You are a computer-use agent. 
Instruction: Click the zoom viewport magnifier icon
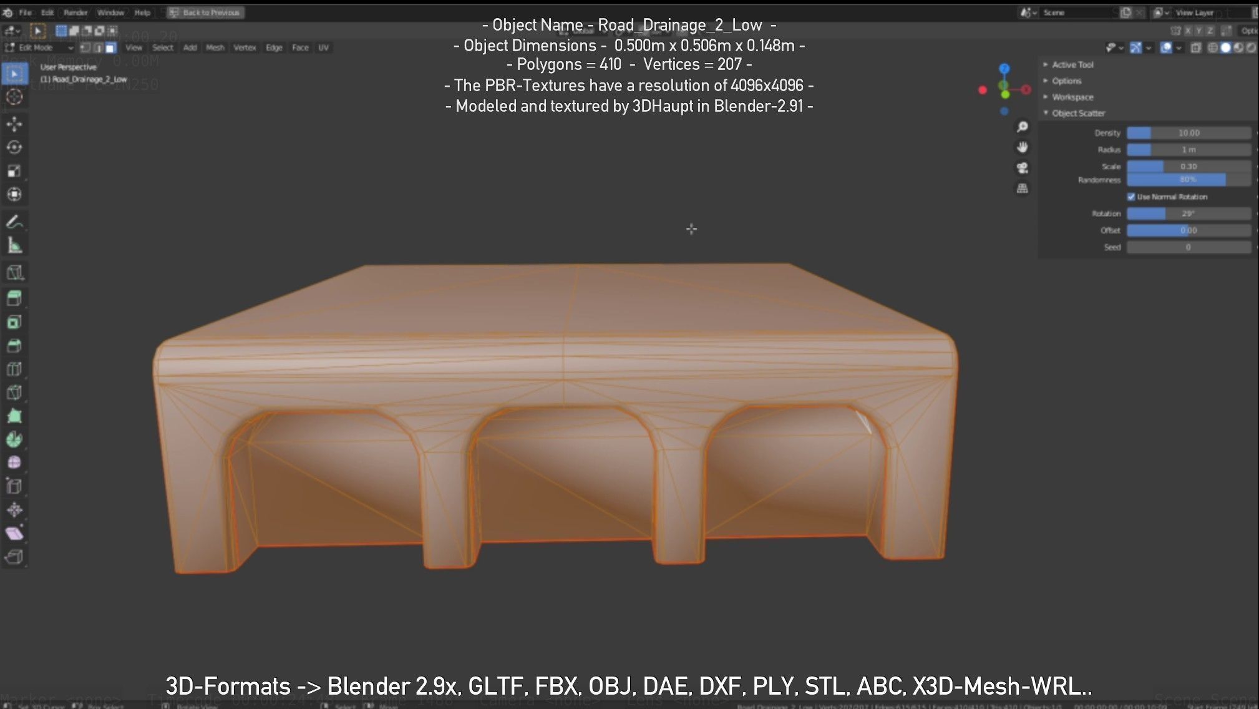pyautogui.click(x=1022, y=127)
